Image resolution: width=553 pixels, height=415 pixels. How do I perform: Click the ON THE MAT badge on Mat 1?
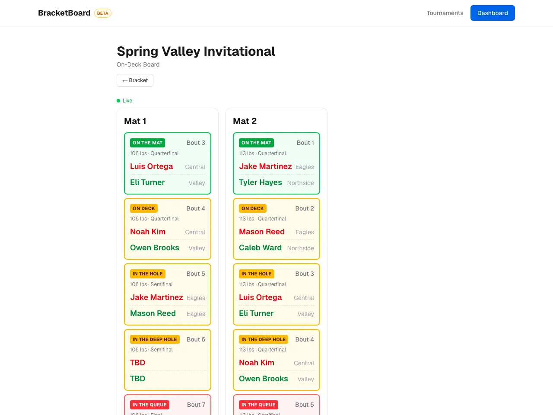[147, 143]
